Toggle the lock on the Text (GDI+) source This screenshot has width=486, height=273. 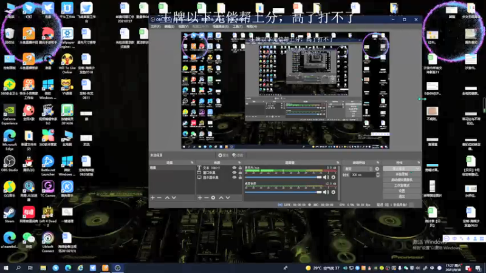240,168
